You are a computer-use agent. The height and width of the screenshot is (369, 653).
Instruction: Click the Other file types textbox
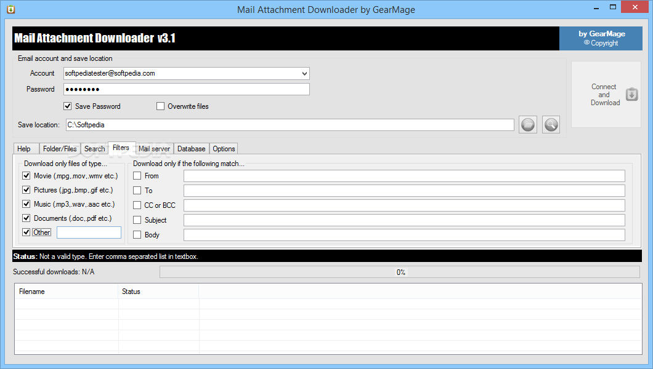coord(89,232)
